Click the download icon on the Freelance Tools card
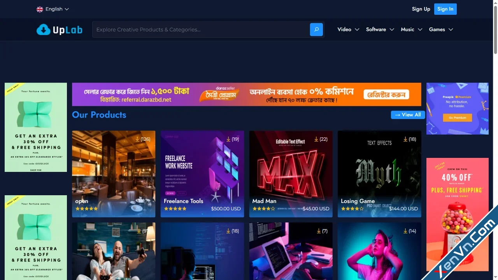 [x=228, y=139]
